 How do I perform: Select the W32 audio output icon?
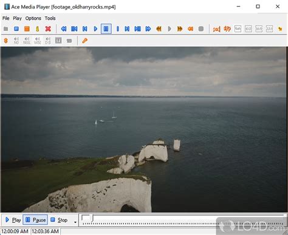[x=37, y=41]
